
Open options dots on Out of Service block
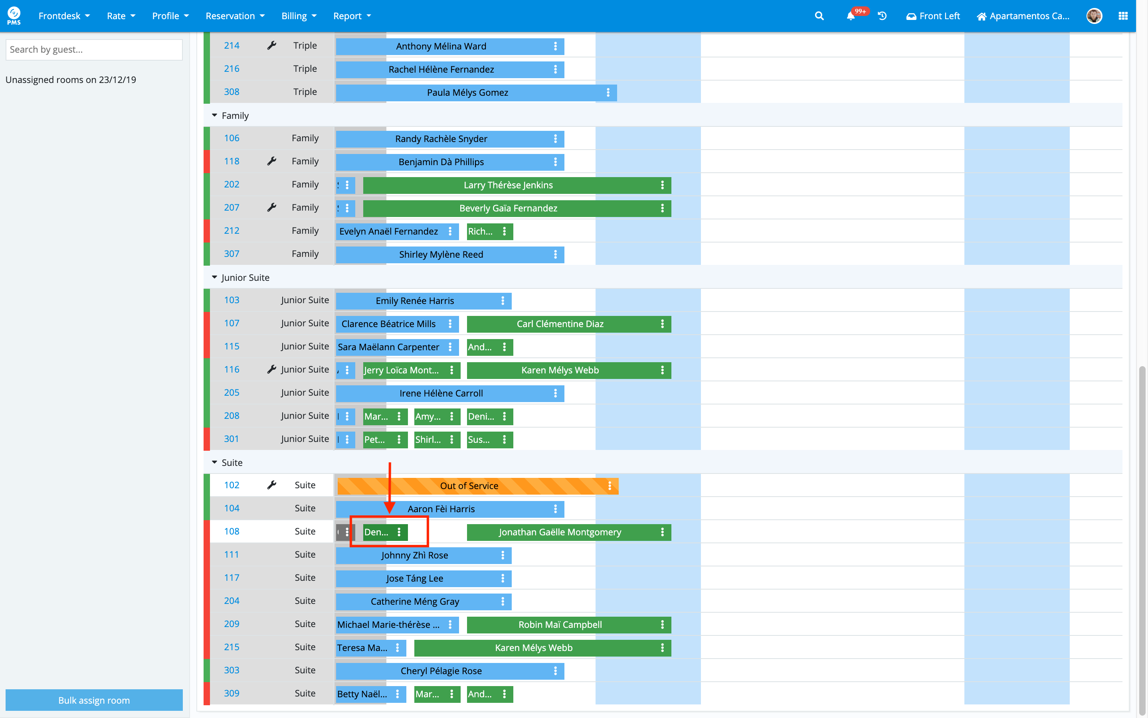coord(610,486)
